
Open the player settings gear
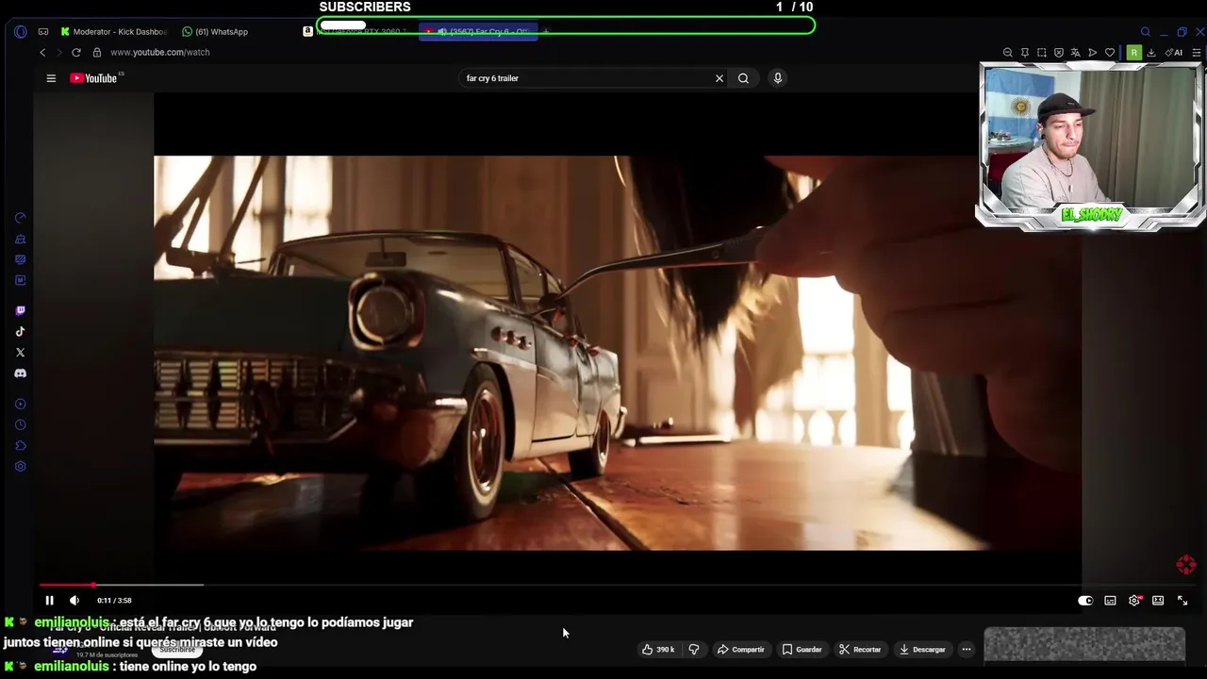[x=1134, y=601]
